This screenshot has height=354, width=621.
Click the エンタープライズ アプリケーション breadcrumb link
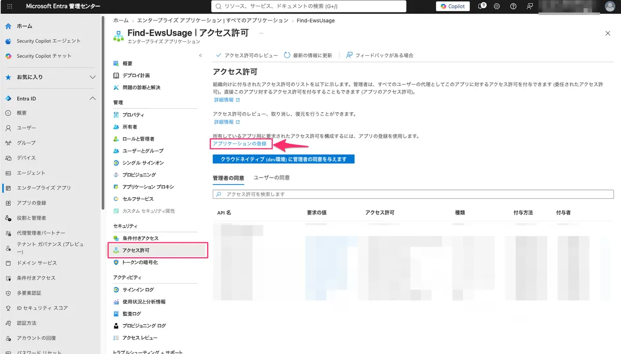[x=213, y=21]
